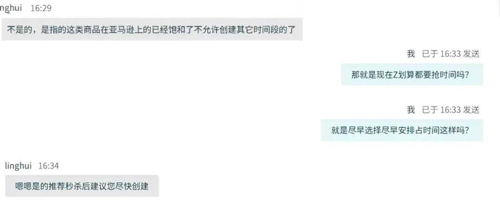Click linghui's reply recommending 秒杀 creation
The image size is (500, 200).
tap(82, 186)
